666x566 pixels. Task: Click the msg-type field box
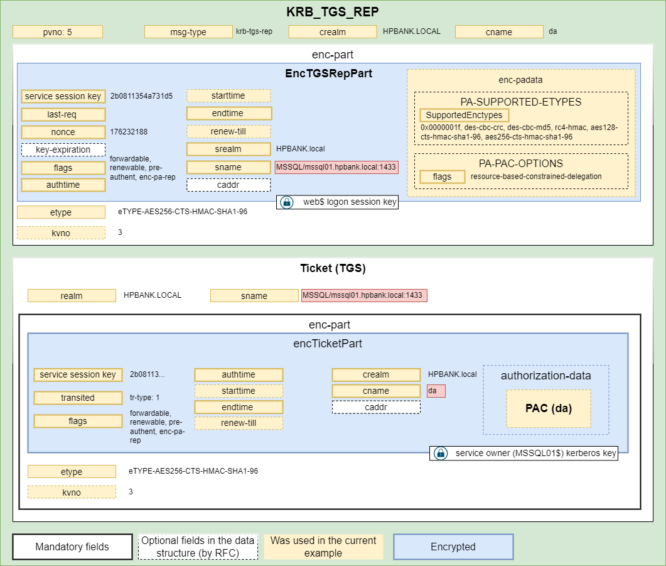(188, 32)
